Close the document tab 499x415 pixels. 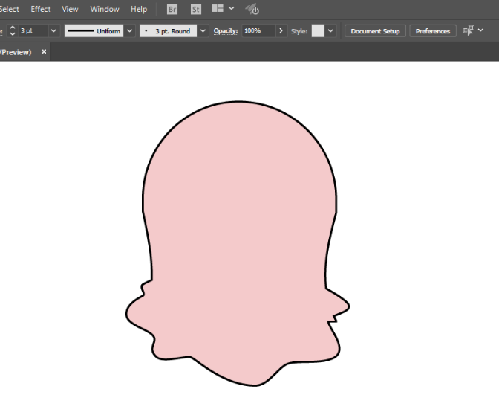pyautogui.click(x=44, y=52)
